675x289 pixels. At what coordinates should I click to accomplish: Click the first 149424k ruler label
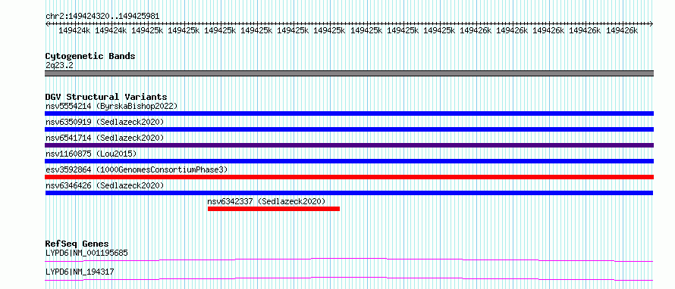[x=74, y=30]
